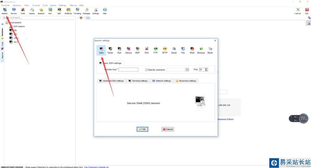
Task: Open the star Sessions toolbar icon
Action: [41, 11]
